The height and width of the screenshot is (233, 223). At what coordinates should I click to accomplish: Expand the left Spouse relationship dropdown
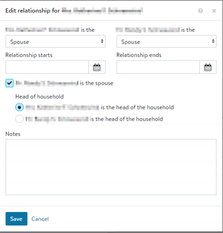[55, 41]
